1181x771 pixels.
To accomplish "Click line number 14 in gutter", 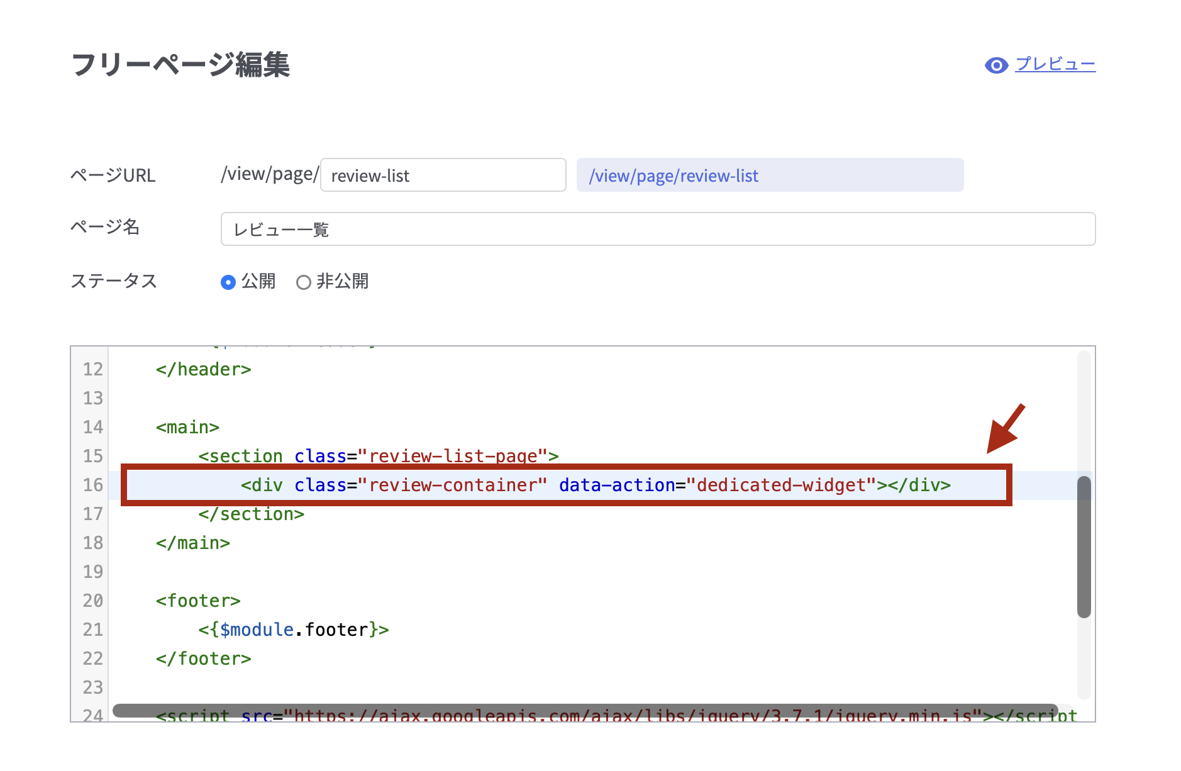I will pyautogui.click(x=92, y=428).
